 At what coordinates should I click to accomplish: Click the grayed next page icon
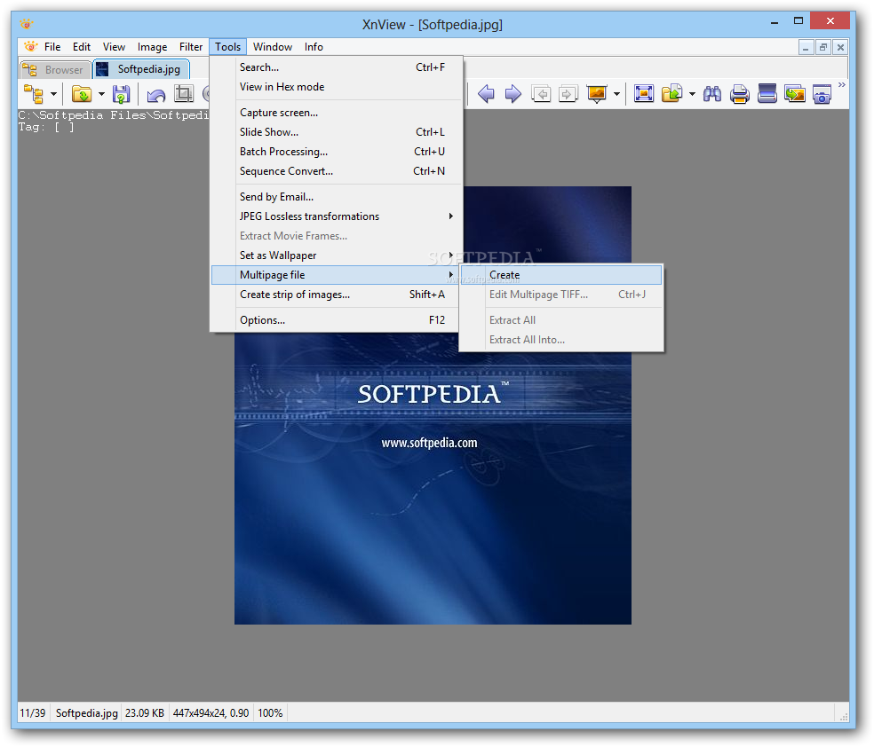[568, 93]
